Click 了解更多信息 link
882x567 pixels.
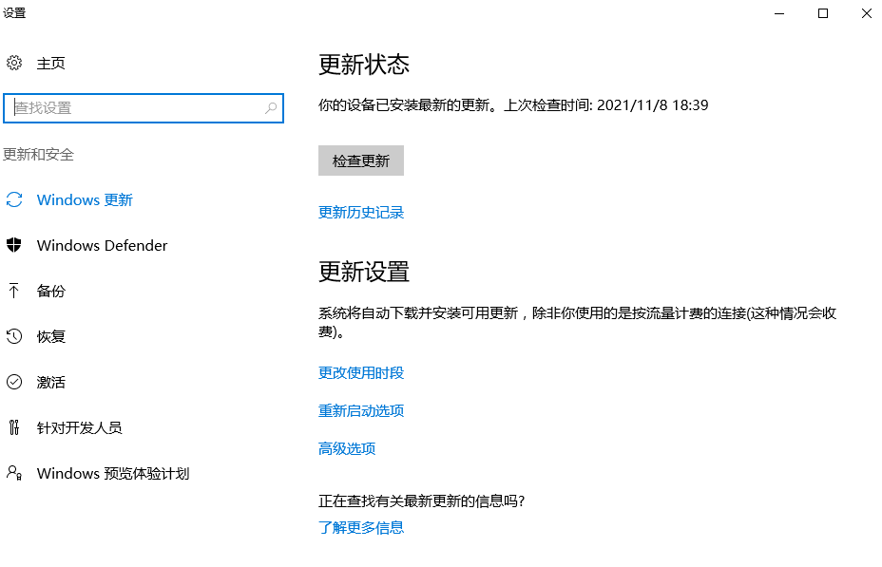[361, 527]
